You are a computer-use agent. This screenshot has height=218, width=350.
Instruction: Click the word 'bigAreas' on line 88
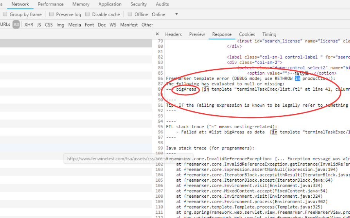tap(186, 89)
